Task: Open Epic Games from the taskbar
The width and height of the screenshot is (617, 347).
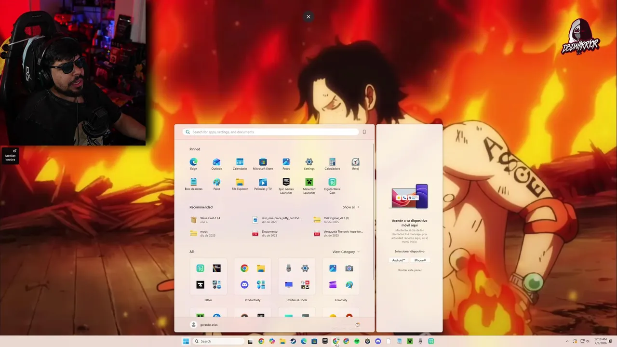Action: pos(325,341)
